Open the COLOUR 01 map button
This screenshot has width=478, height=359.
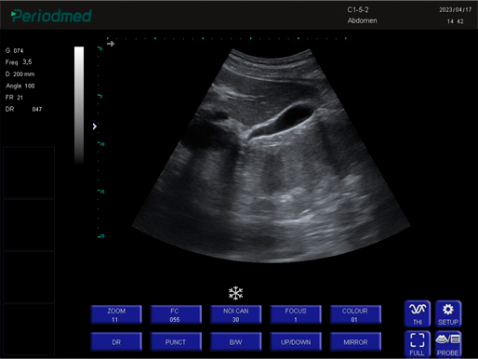click(x=355, y=314)
